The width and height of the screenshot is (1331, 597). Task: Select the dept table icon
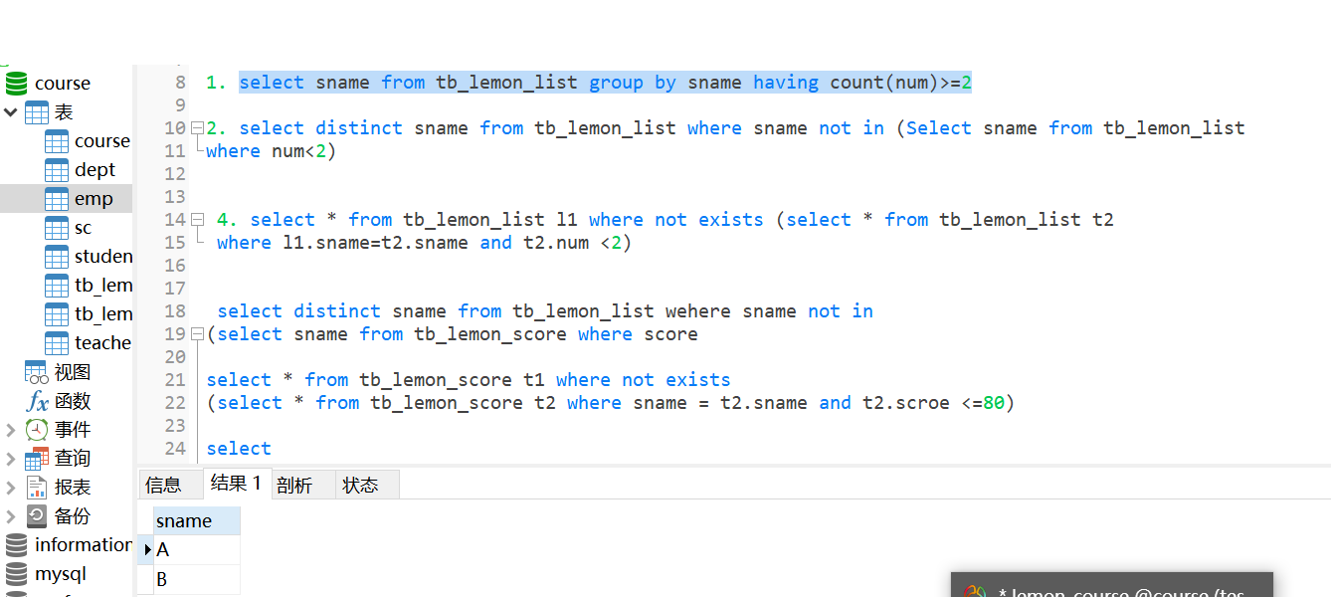tap(57, 170)
